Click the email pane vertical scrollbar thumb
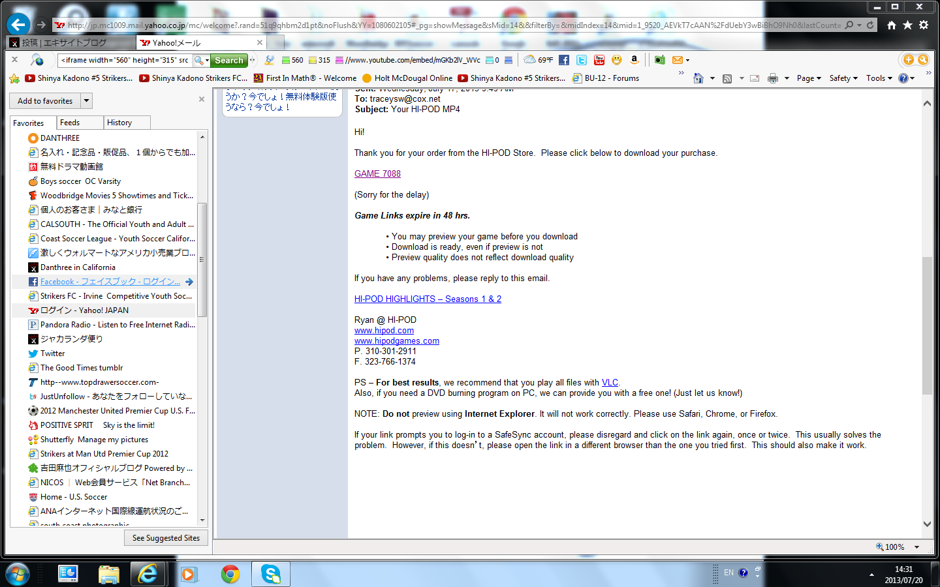 click(927, 326)
